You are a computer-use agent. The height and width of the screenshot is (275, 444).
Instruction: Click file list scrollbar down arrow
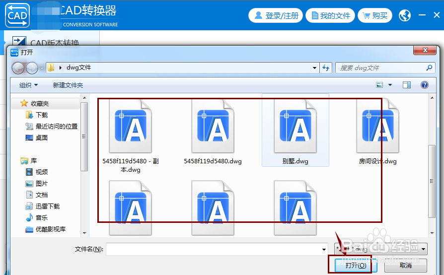(x=432, y=233)
